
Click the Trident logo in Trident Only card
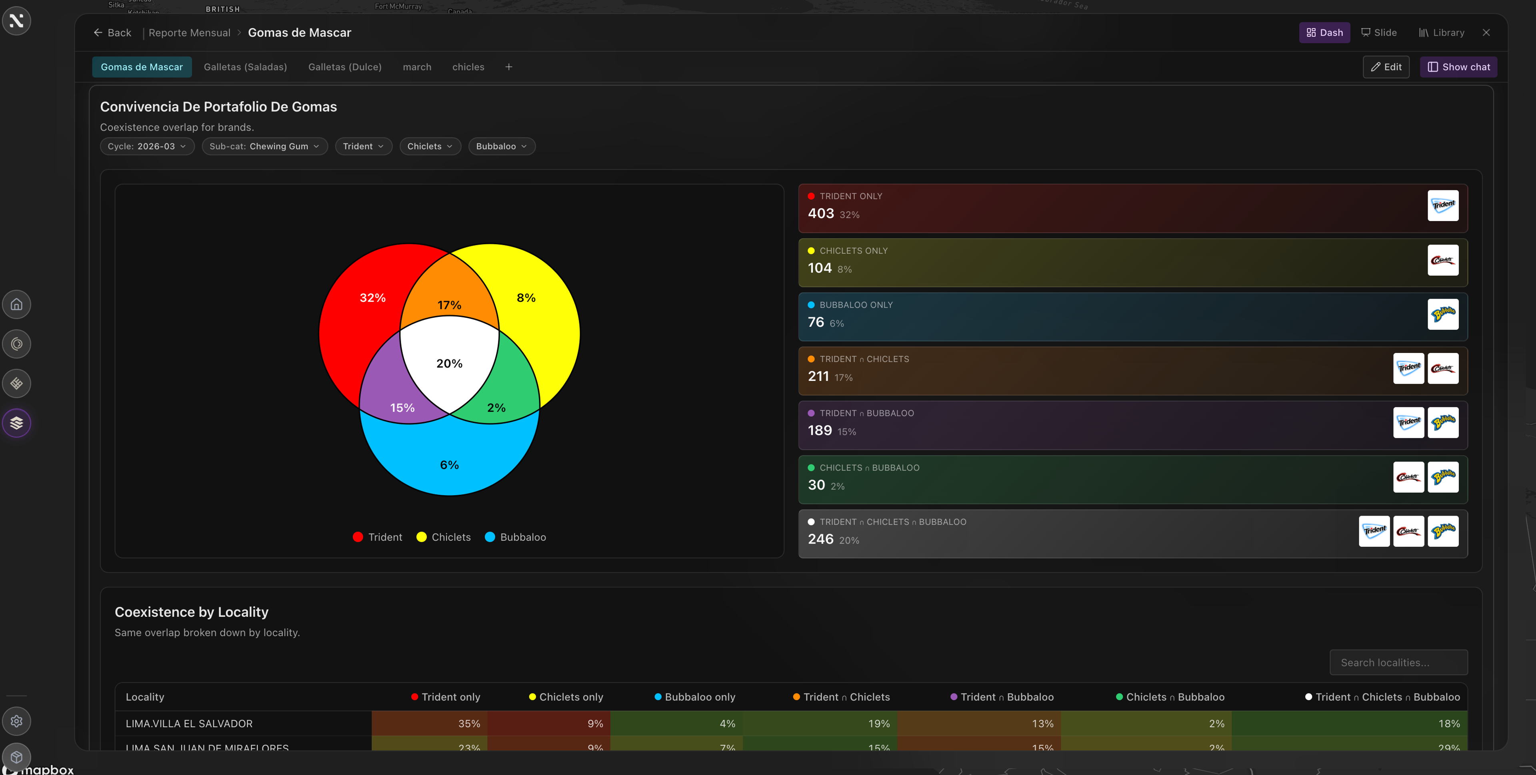pos(1443,205)
